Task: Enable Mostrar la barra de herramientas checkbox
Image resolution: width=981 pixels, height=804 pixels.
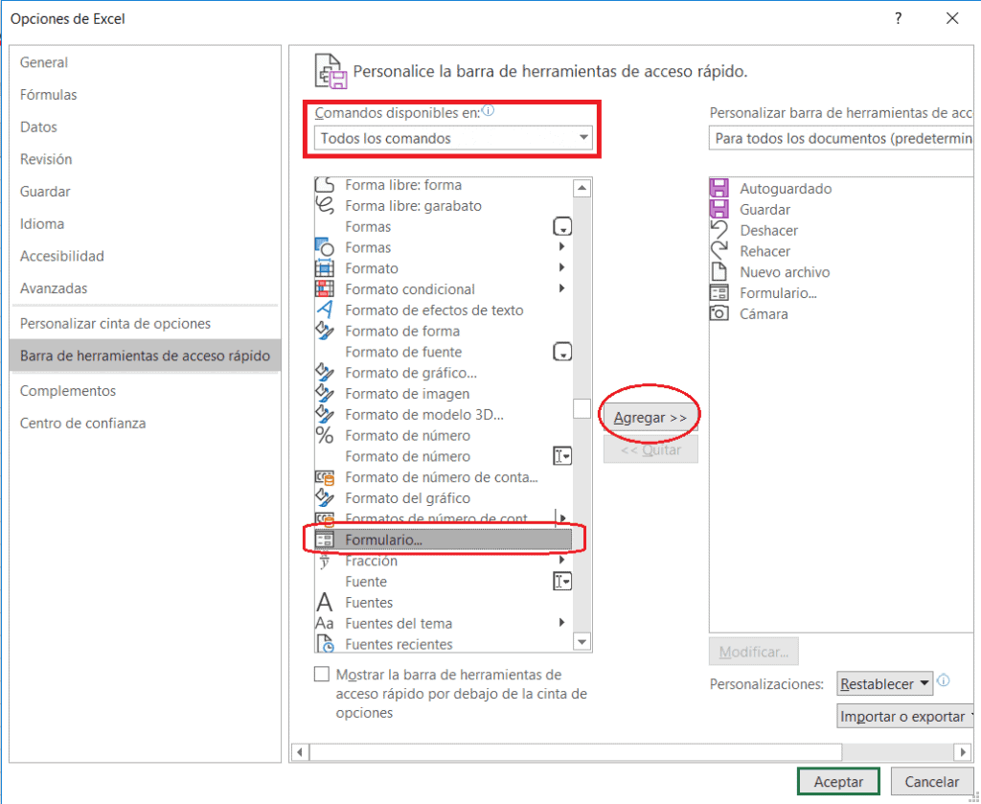Action: (x=322, y=674)
